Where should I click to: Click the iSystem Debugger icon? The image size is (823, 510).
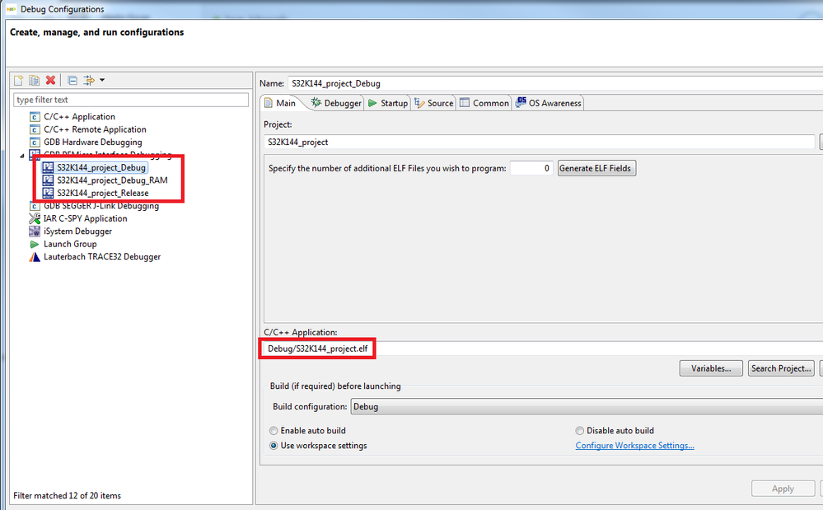35,232
